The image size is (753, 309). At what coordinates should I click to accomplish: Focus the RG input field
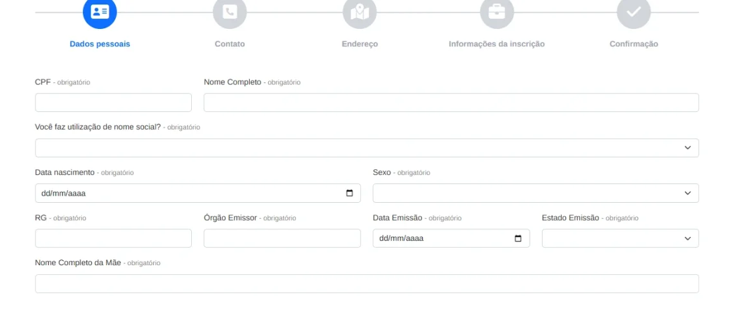click(x=113, y=238)
